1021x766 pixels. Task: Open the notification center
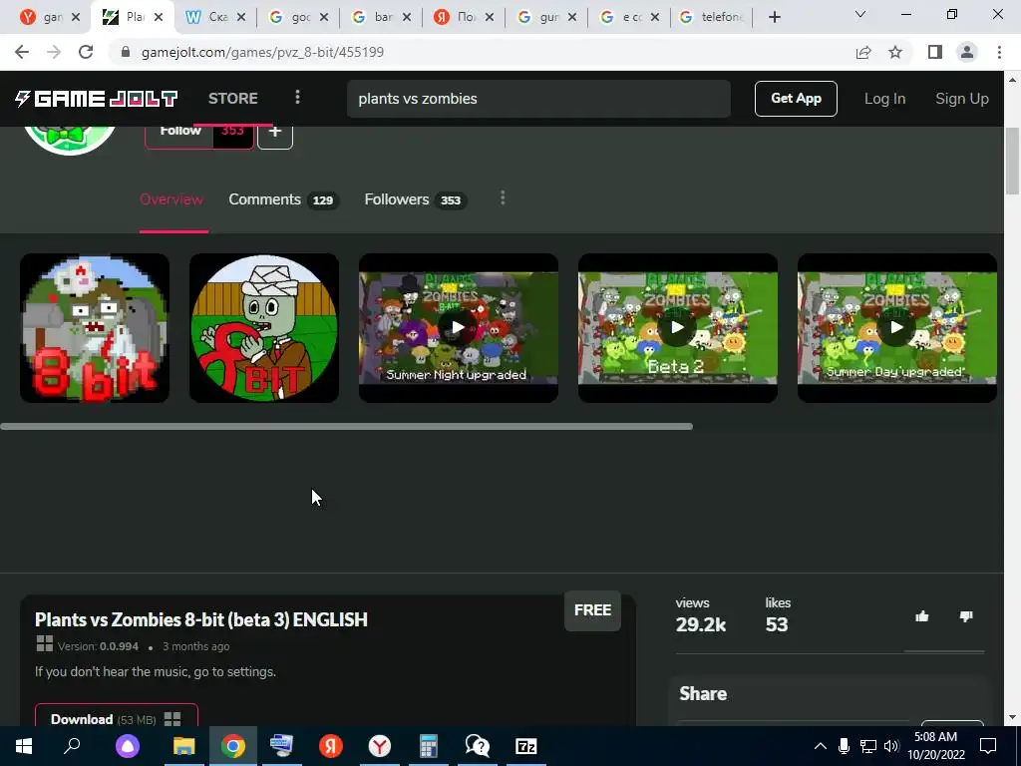pos(988,746)
